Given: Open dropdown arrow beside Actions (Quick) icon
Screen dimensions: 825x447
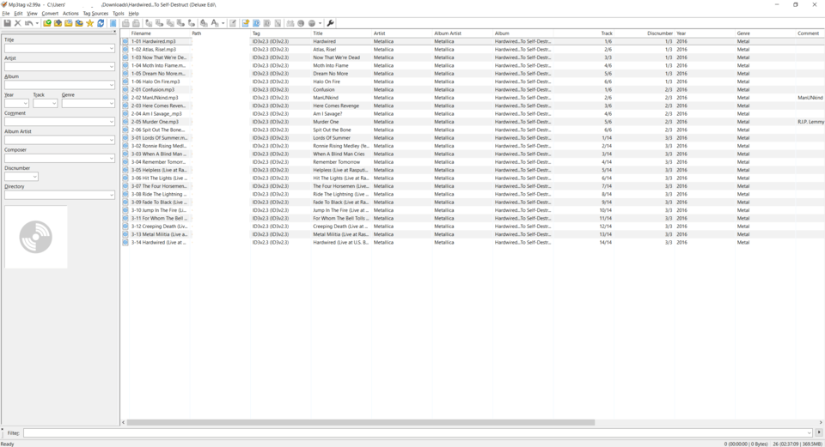Looking at the screenshot, I should (223, 23).
